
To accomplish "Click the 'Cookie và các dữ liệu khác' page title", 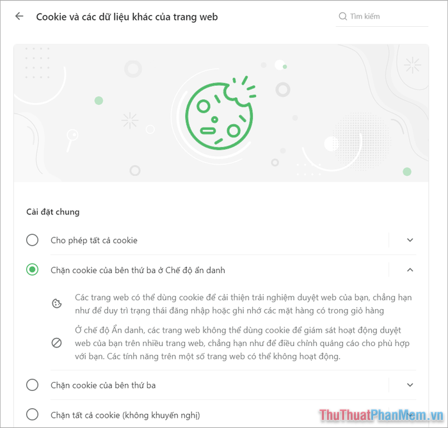I will click(x=127, y=17).
